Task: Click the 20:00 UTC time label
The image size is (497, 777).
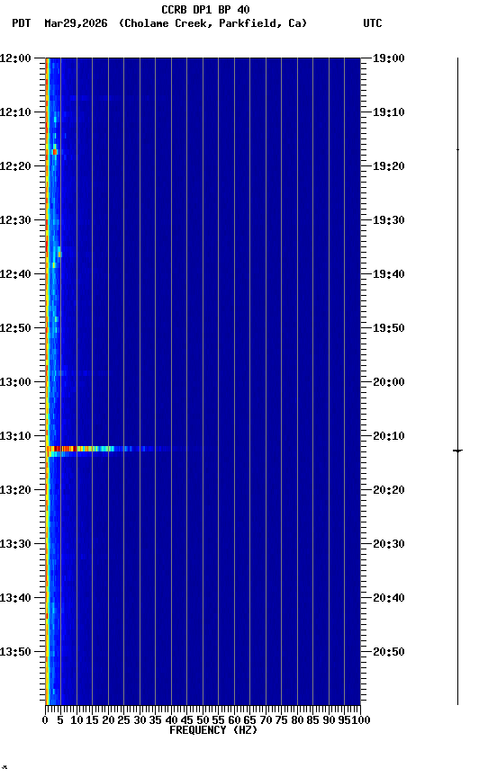Action: click(x=389, y=382)
